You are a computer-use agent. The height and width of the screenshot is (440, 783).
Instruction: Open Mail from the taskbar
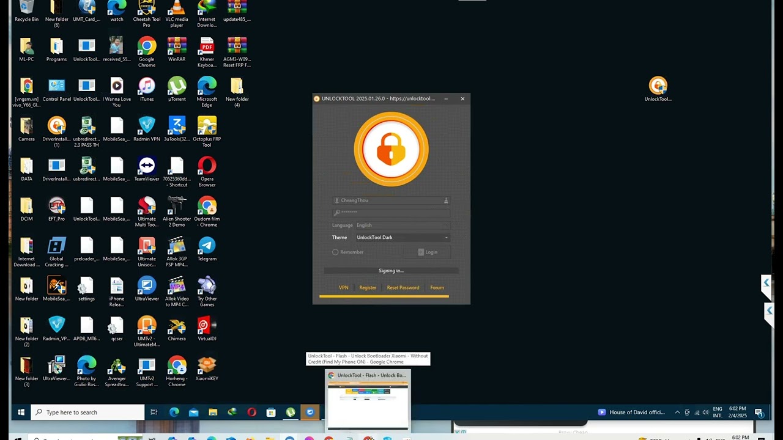point(193,412)
